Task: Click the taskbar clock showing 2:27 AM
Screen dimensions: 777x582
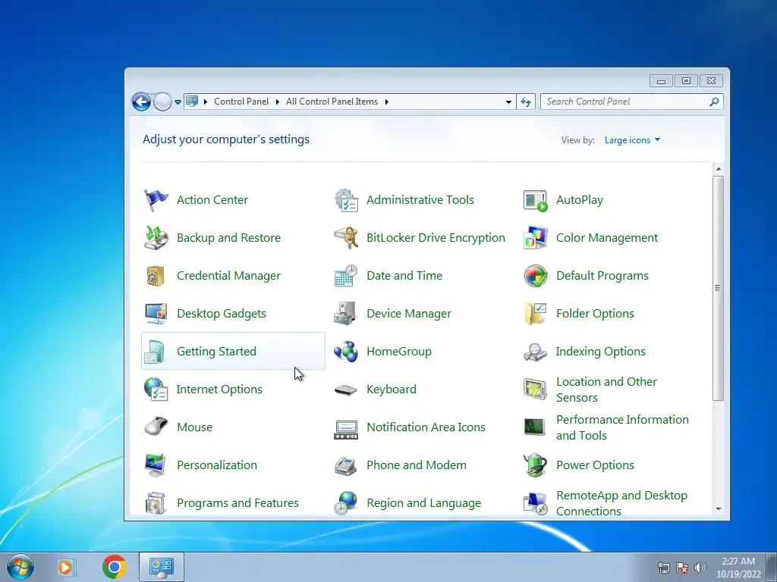Action: 738,568
